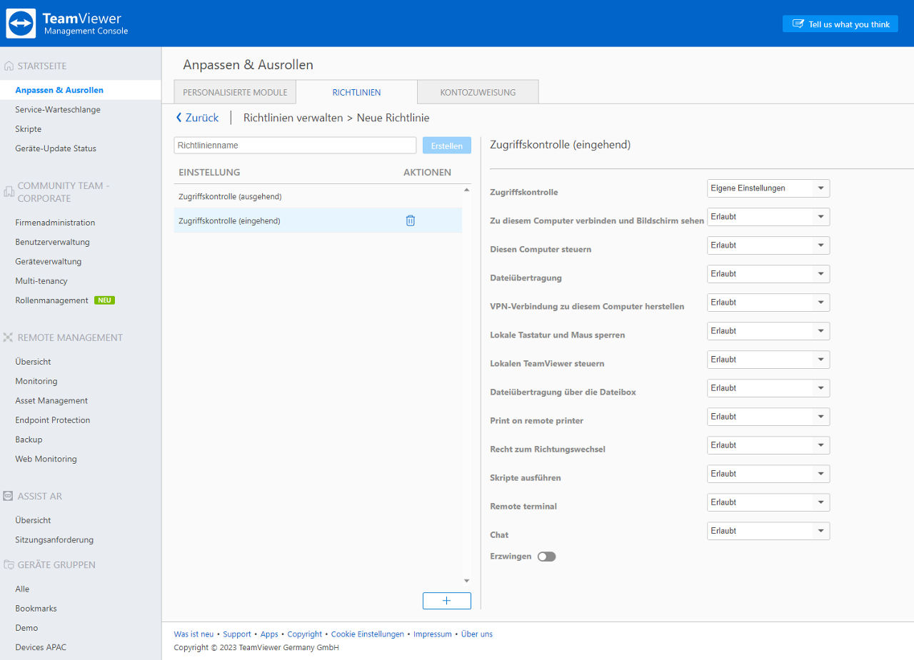Viewport: 914px width, 660px height.
Task: Open the Über uns link
Action: coord(477,634)
